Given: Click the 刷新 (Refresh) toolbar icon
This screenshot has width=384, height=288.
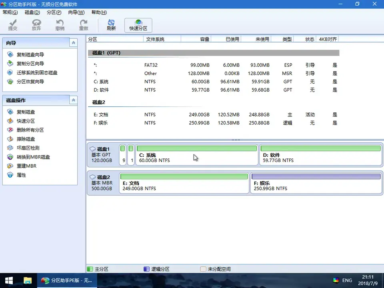Looking at the screenshot, I should click(111, 25).
